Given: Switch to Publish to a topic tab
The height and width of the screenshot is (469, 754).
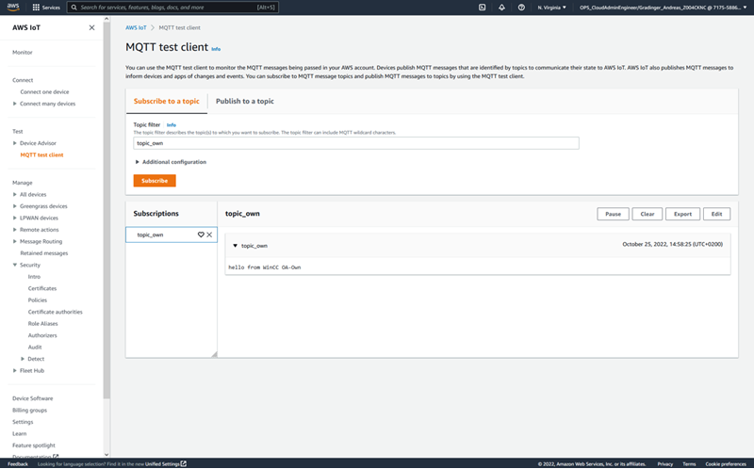Looking at the screenshot, I should (x=244, y=101).
